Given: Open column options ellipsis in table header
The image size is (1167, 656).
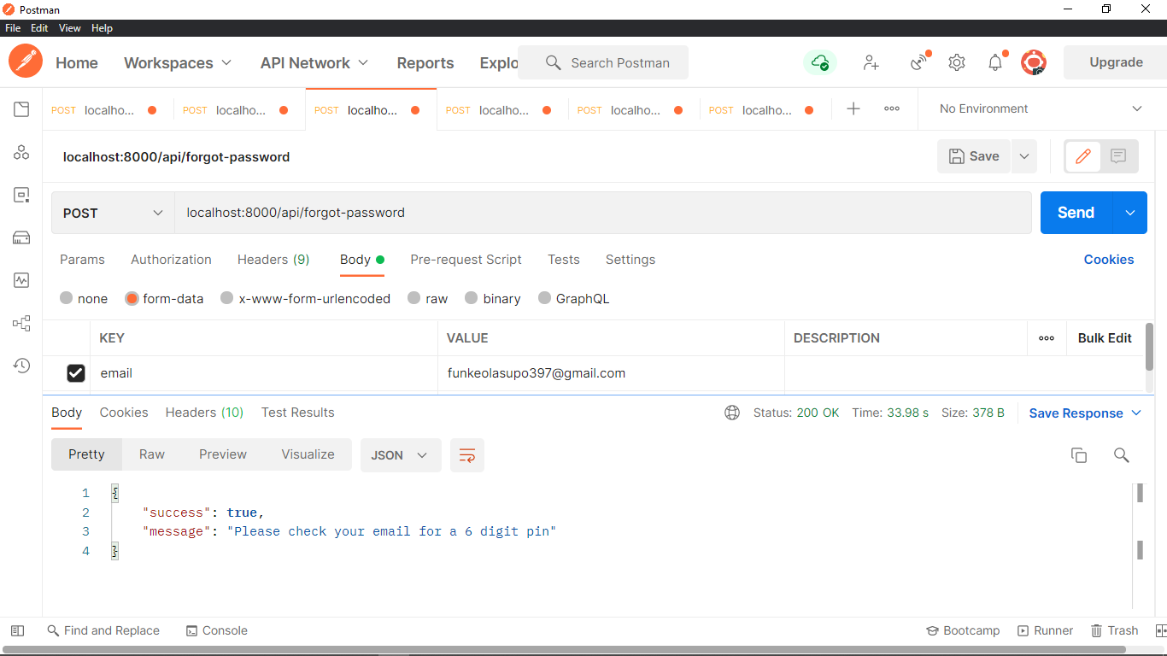Looking at the screenshot, I should coord(1047,338).
